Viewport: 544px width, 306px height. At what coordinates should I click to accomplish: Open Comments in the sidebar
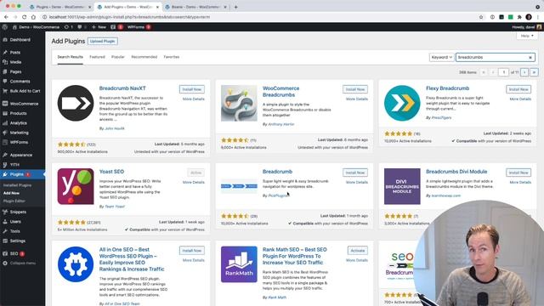[x=20, y=82]
